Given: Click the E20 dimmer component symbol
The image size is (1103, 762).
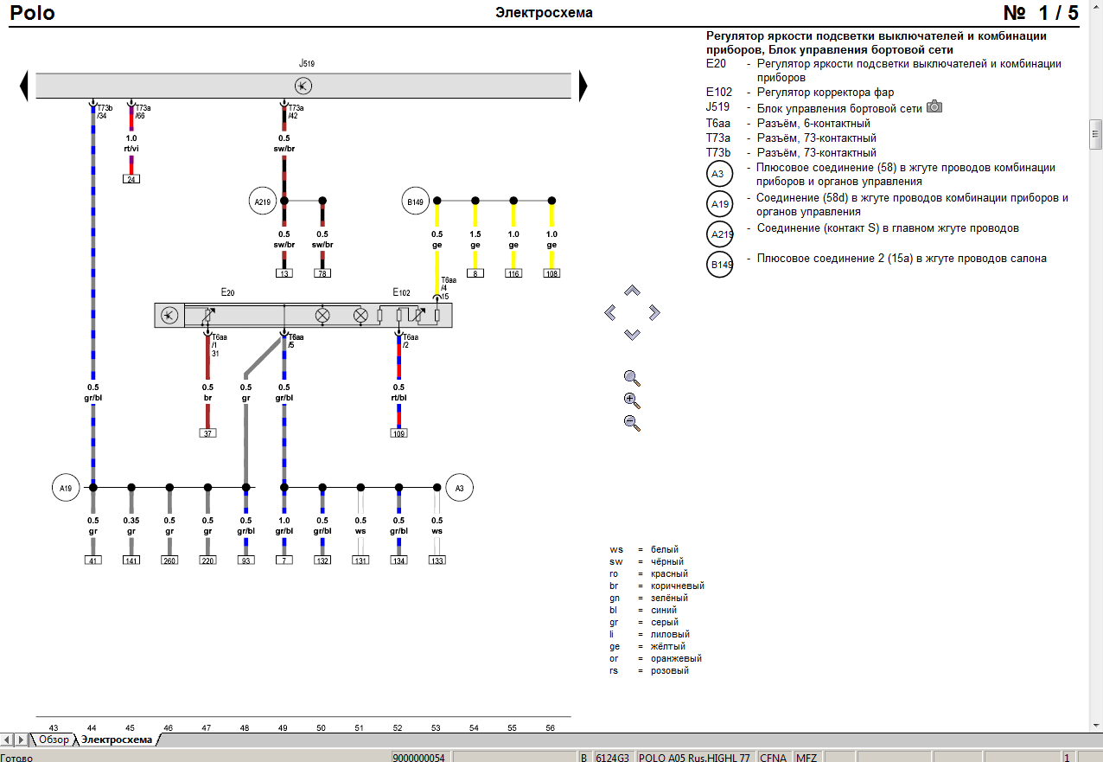Looking at the screenshot, I should point(170,316).
